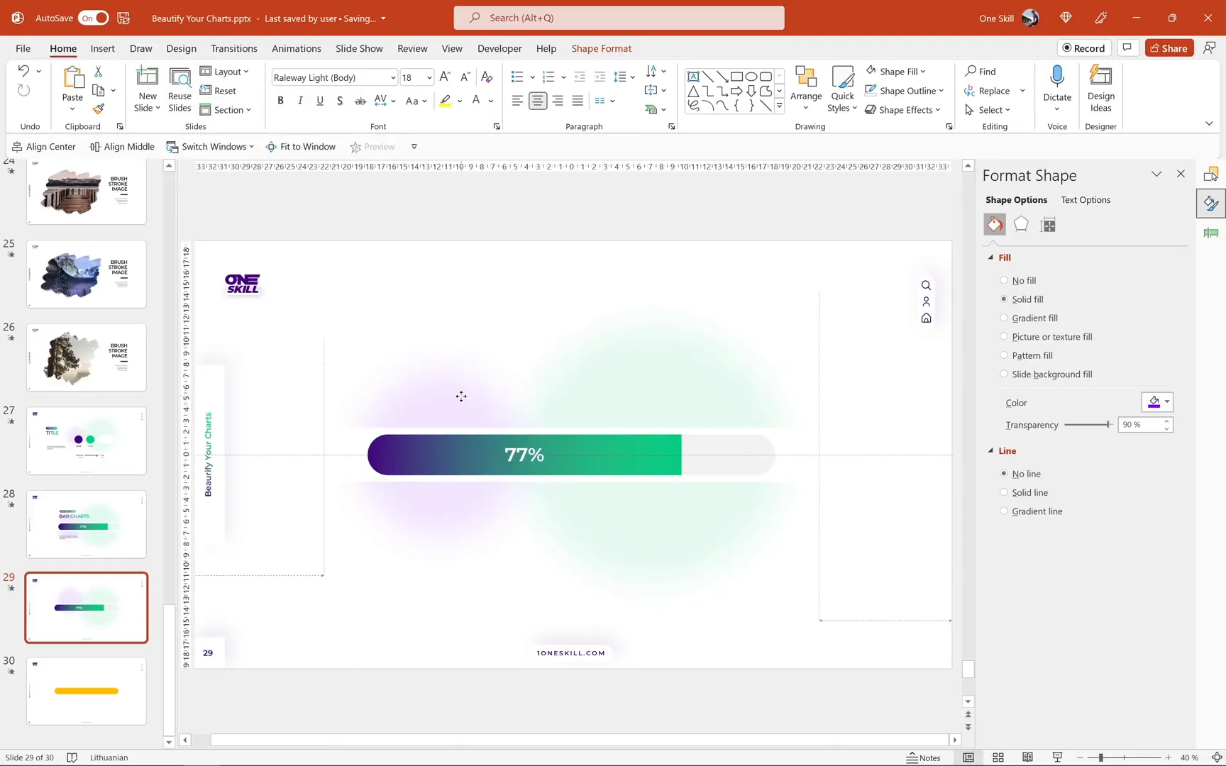
Task: Open the Insert tab
Action: (103, 48)
